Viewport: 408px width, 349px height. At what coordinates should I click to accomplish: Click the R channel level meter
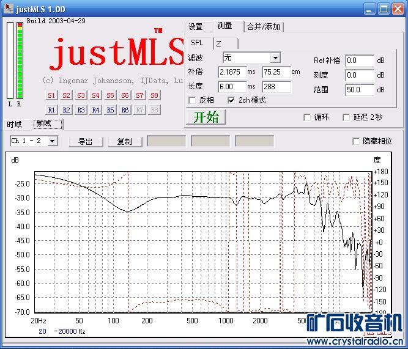click(x=20, y=61)
